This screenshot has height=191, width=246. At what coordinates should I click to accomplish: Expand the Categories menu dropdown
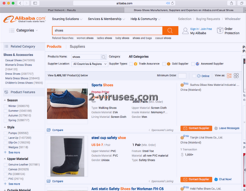(24, 30)
